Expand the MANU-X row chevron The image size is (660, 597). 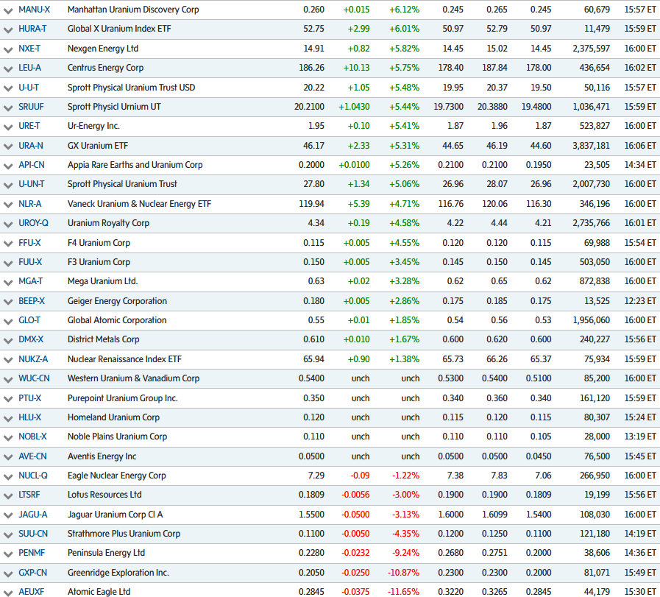pos(8,10)
